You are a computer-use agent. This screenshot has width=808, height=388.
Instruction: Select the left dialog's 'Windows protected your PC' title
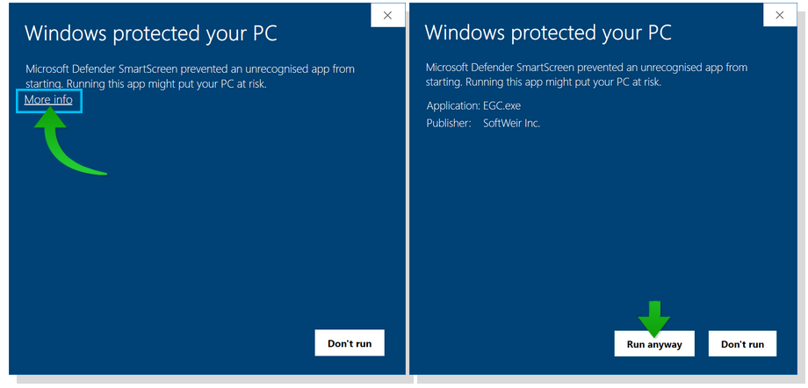(151, 33)
